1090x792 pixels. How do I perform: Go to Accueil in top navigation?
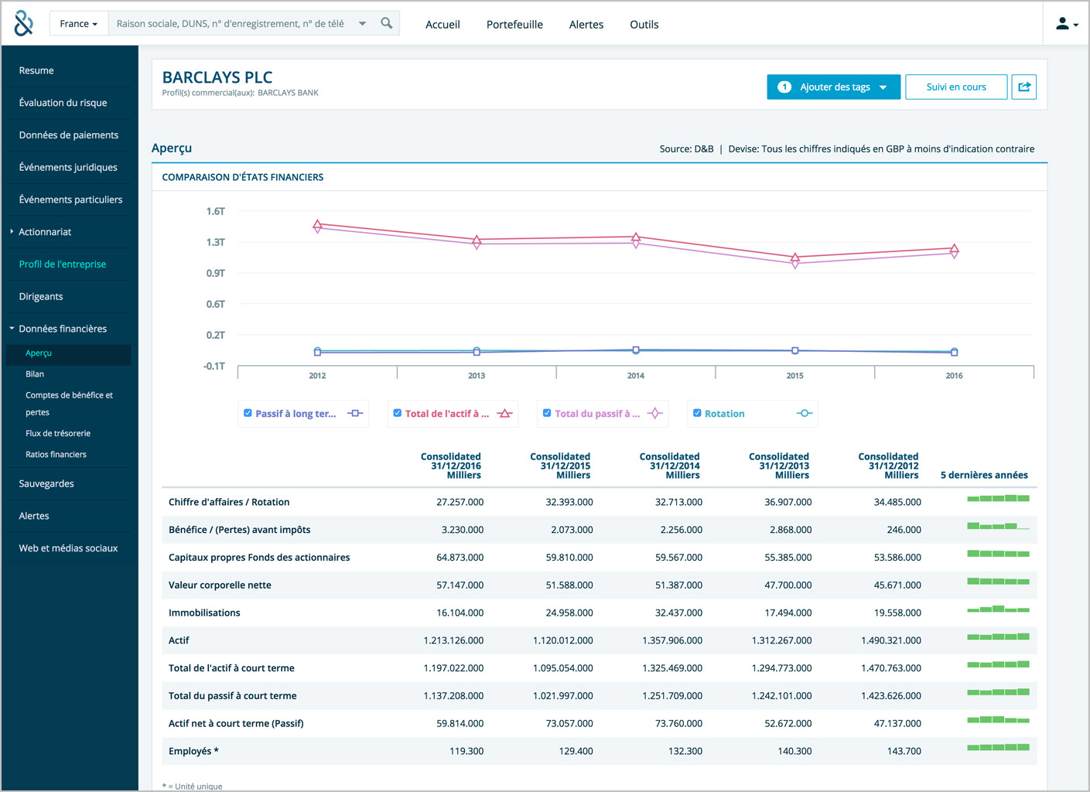442,25
